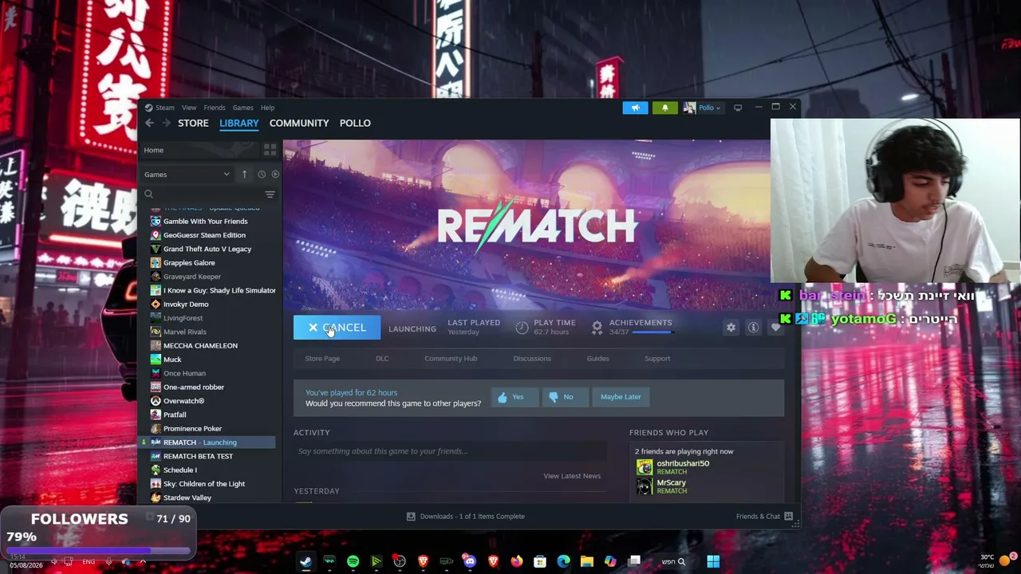This screenshot has height=574, width=1021.
Task: Open advanced library filter options icon
Action: (270, 195)
